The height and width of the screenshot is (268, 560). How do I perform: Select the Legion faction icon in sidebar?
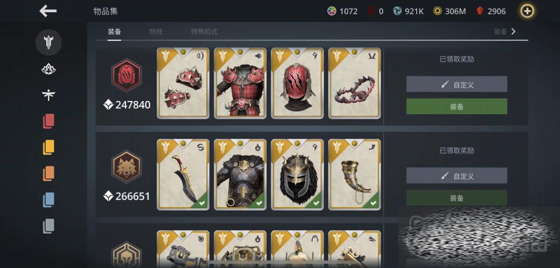click(x=49, y=42)
